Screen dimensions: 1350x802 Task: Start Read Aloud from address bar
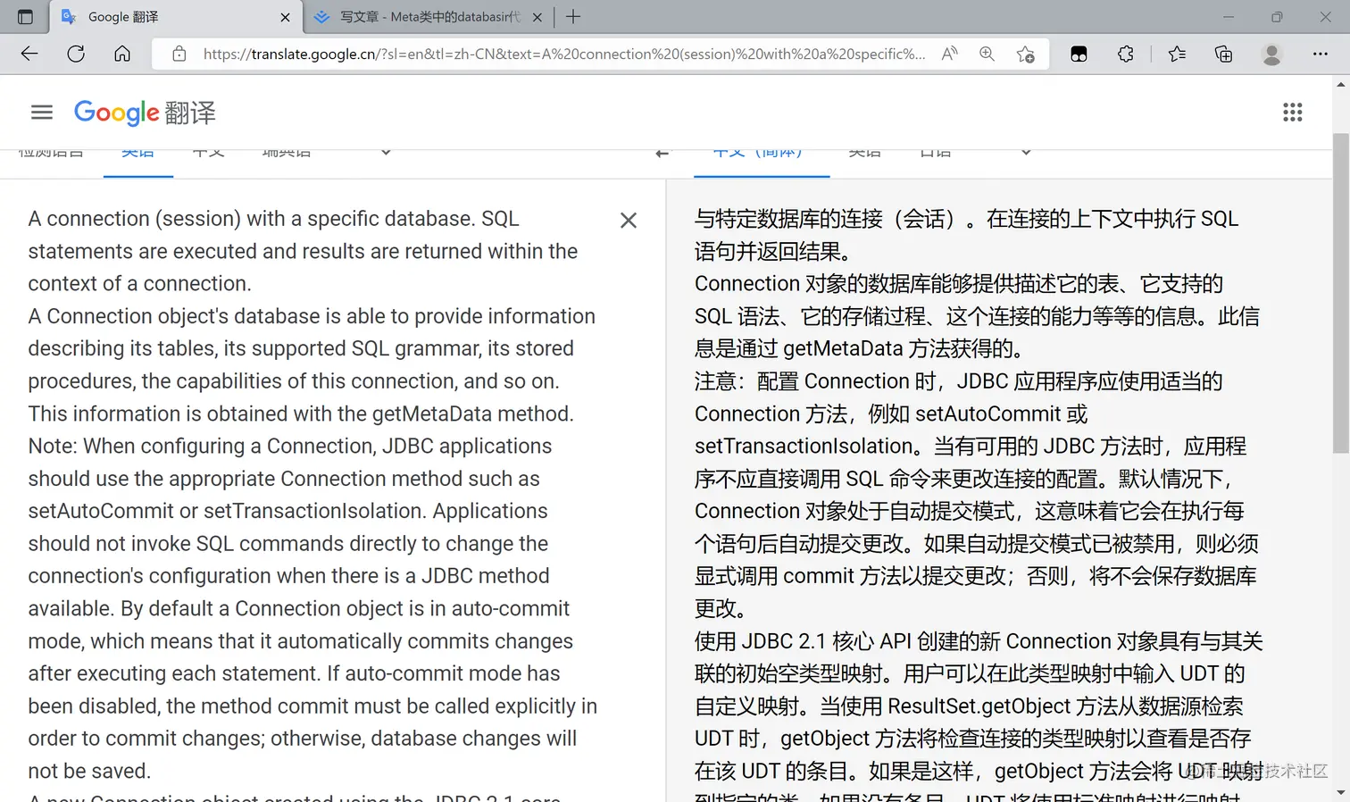click(x=950, y=54)
